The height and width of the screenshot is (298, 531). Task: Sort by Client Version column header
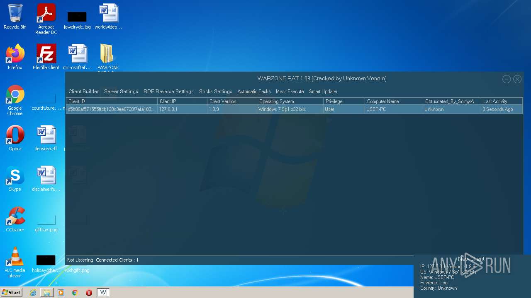click(232, 101)
